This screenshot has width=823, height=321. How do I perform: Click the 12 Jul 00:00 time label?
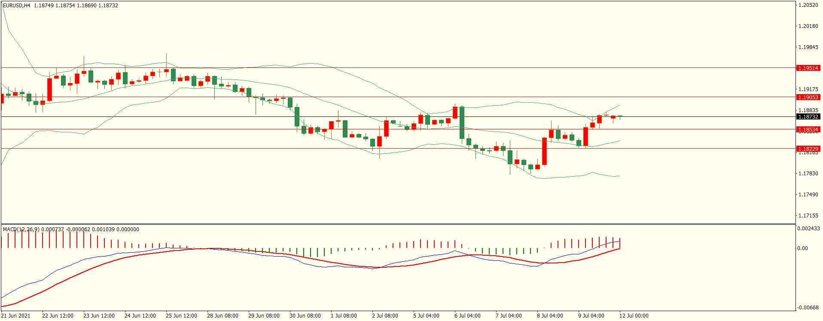634,316
